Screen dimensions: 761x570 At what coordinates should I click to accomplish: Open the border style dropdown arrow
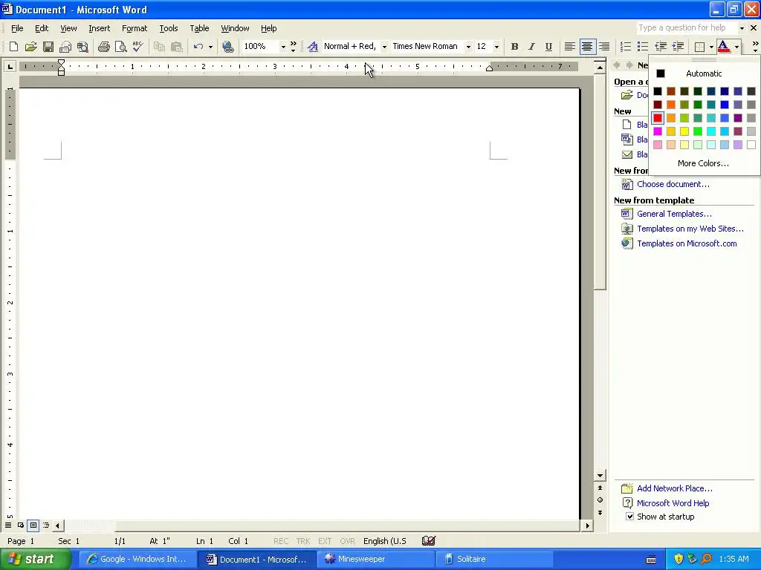[x=711, y=47]
